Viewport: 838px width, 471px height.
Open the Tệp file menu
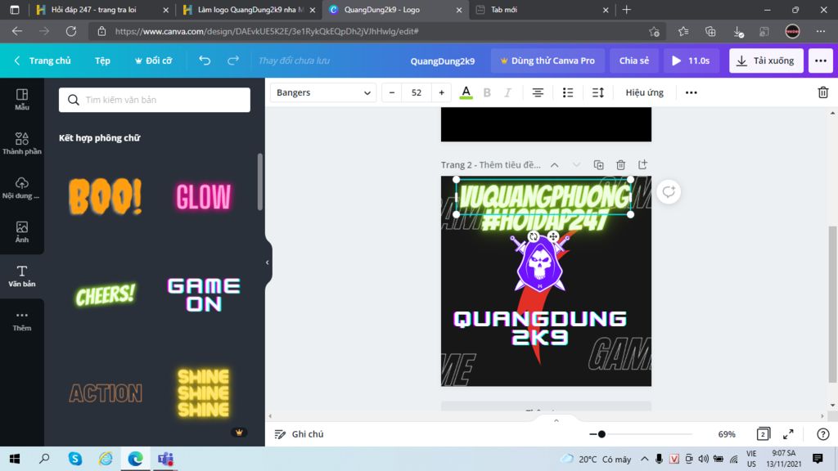(102, 61)
